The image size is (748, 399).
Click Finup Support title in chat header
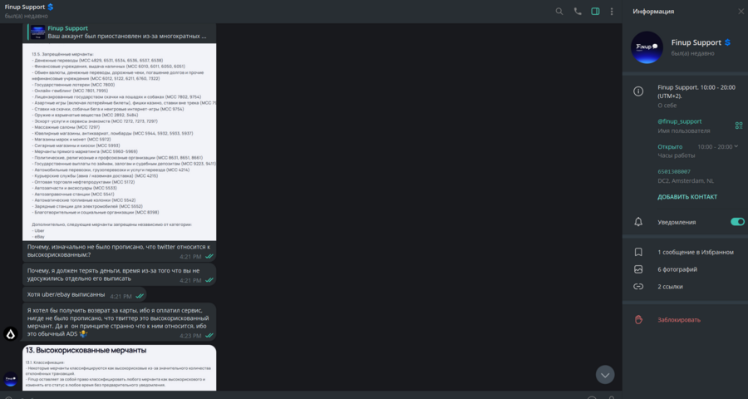[x=25, y=7]
